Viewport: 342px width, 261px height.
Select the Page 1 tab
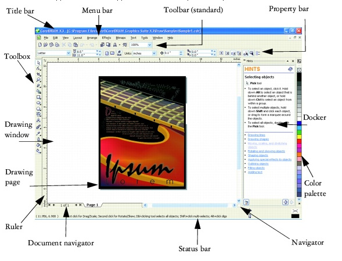[92, 205]
